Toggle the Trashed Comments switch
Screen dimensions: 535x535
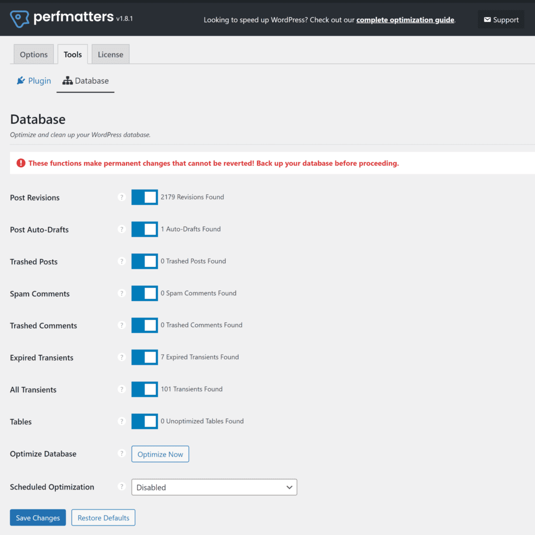coord(145,325)
